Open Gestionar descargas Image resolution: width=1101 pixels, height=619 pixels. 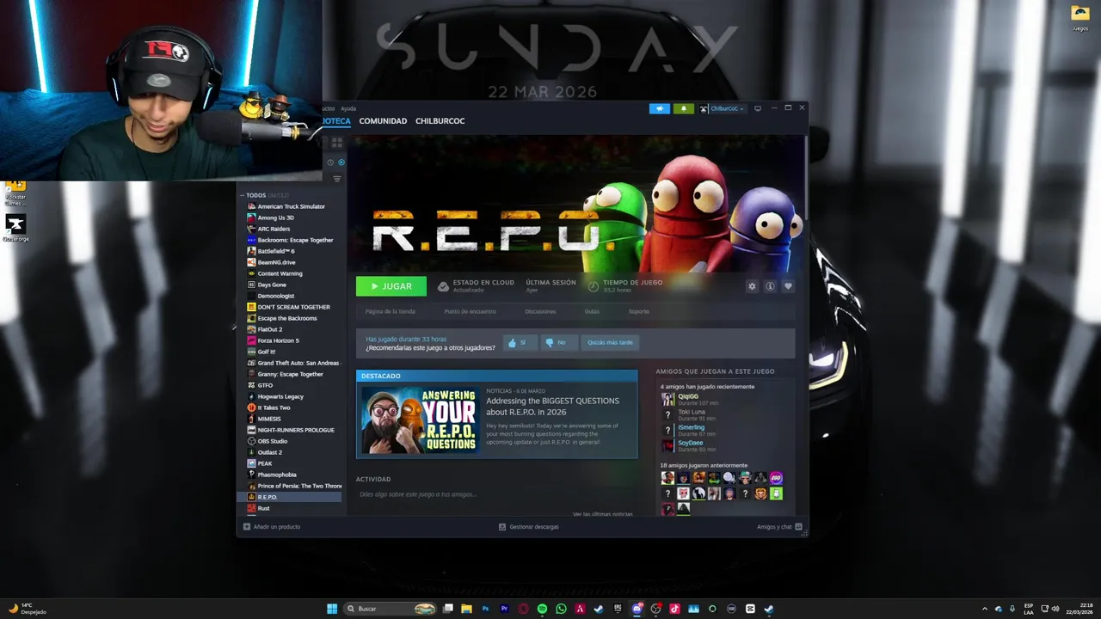tap(528, 527)
